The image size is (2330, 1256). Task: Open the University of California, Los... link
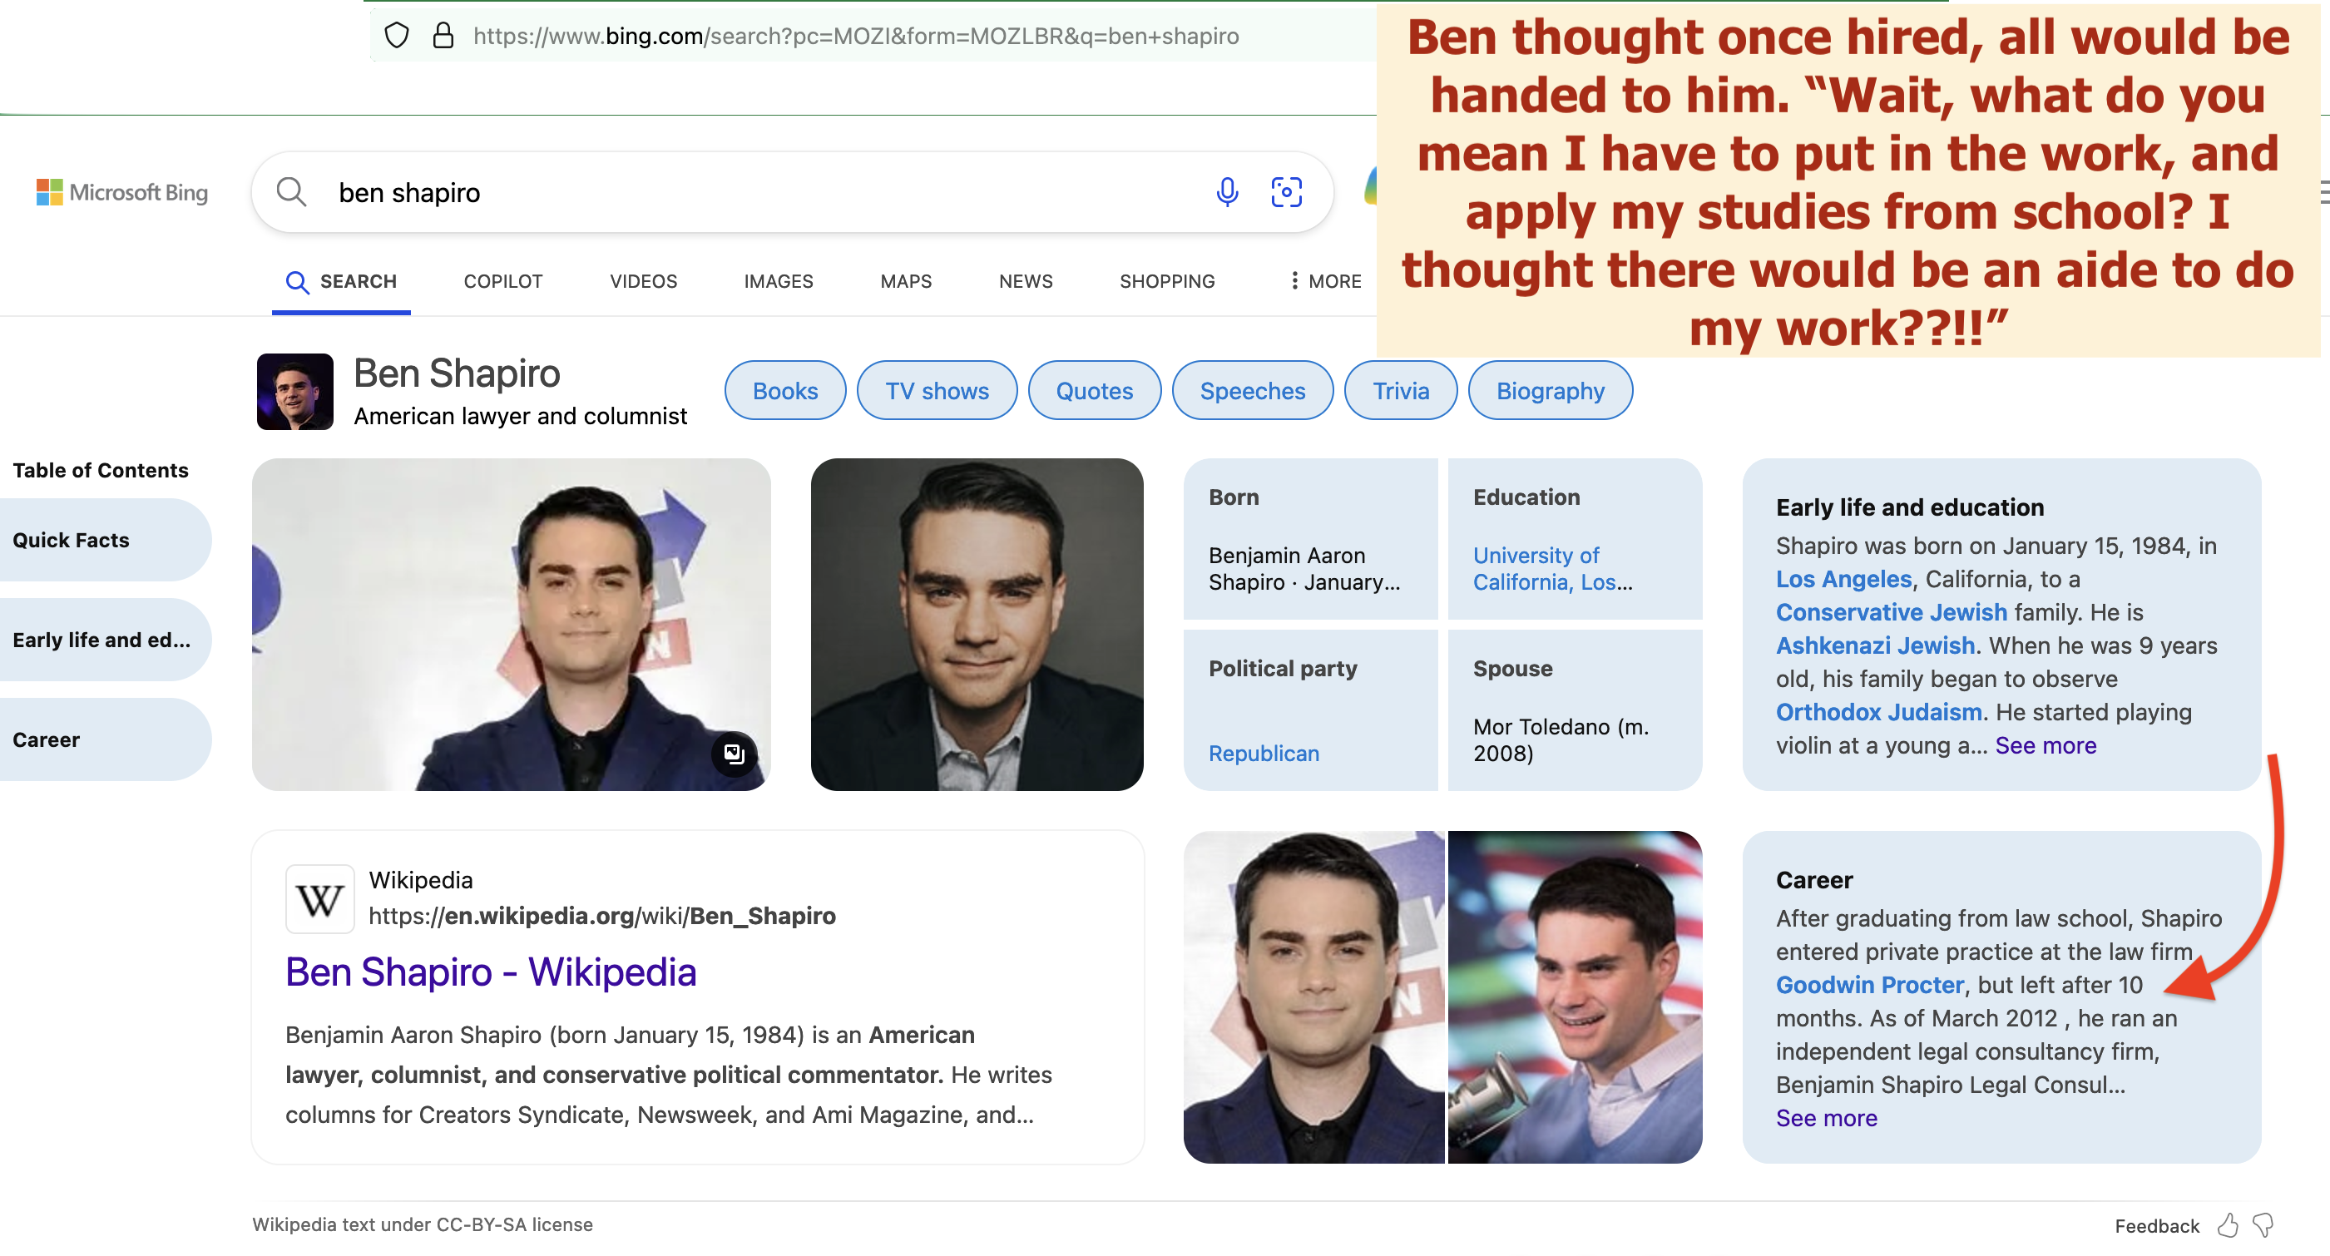tap(1552, 569)
